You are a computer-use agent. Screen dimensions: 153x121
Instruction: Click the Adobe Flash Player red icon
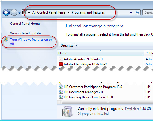pyautogui.click(x=61, y=64)
